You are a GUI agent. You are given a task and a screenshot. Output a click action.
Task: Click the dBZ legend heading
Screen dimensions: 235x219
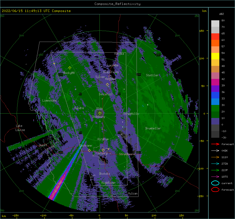tap(221, 14)
